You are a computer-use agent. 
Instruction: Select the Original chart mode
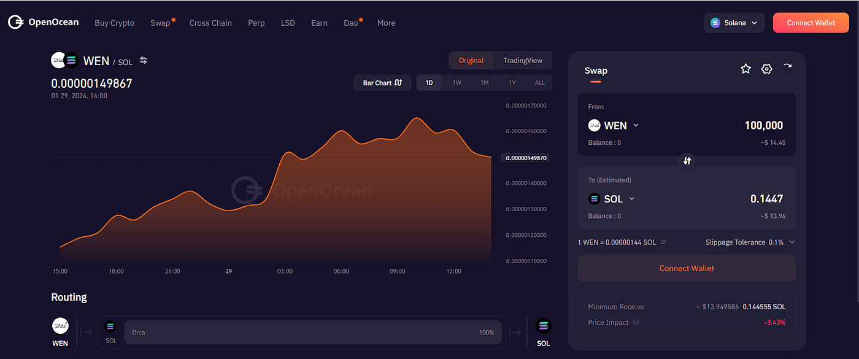coord(471,60)
